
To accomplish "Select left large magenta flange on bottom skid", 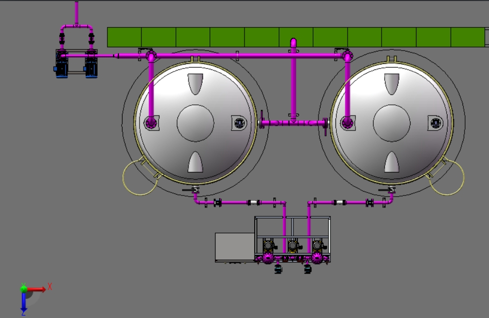I will 267,258.
